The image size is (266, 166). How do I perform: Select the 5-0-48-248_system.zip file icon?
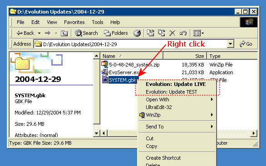[x=105, y=64]
